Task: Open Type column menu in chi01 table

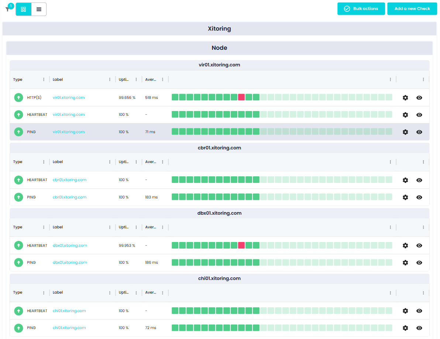Action: coord(44,293)
